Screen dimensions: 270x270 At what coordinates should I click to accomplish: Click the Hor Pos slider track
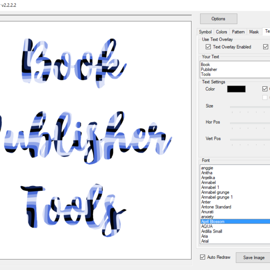(250, 123)
